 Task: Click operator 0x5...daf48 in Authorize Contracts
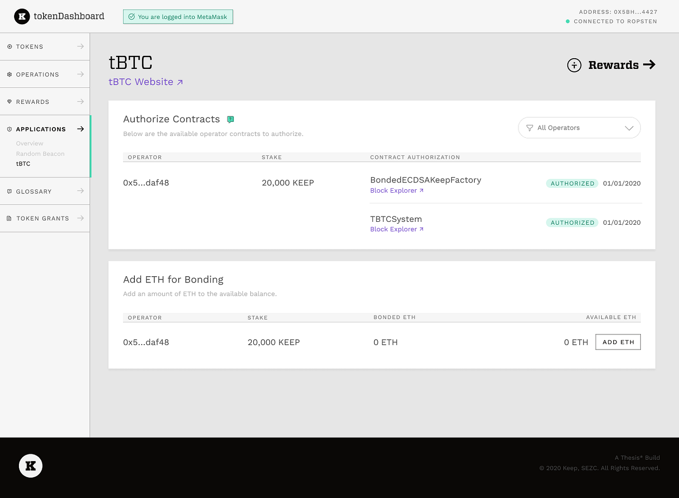coord(146,183)
